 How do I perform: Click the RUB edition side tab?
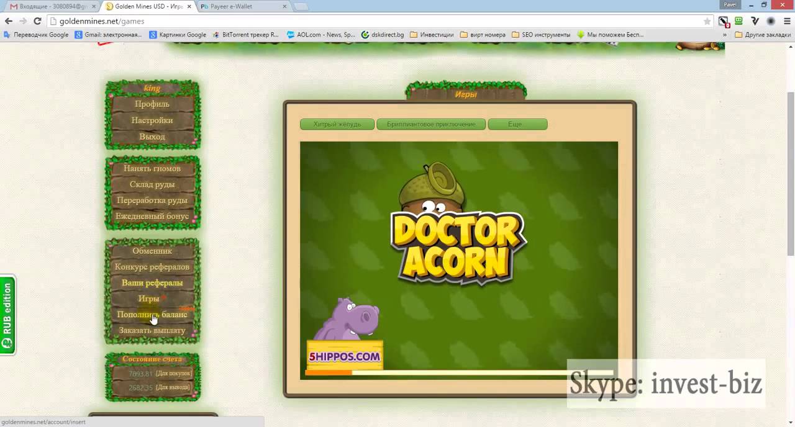pyautogui.click(x=7, y=315)
